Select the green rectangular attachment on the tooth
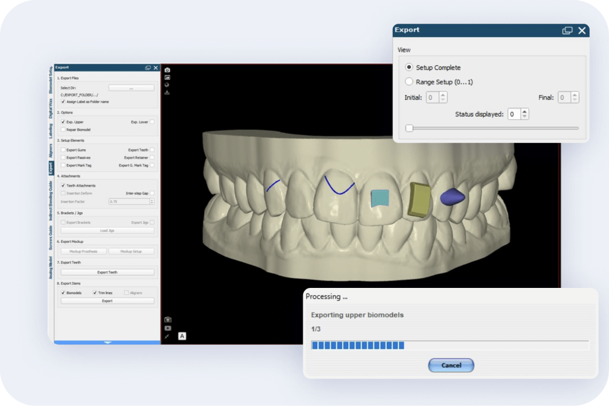Image resolution: width=609 pixels, height=406 pixels. click(419, 199)
